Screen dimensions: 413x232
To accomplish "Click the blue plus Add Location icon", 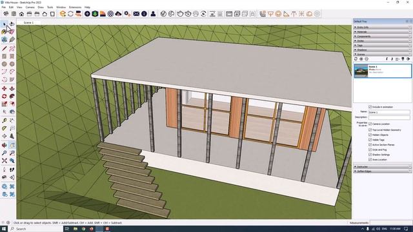I will [x=87, y=14].
